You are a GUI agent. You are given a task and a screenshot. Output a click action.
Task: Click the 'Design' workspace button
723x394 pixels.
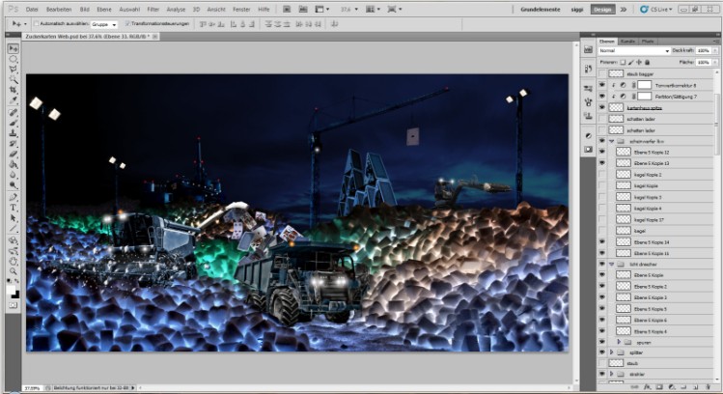(x=602, y=9)
